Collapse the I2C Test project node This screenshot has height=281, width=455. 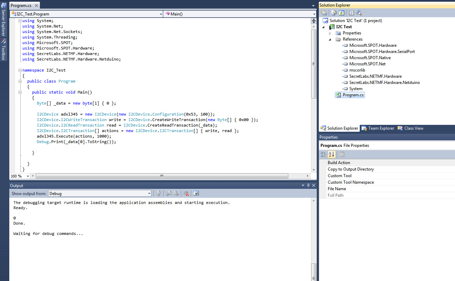pyautogui.click(x=323, y=27)
